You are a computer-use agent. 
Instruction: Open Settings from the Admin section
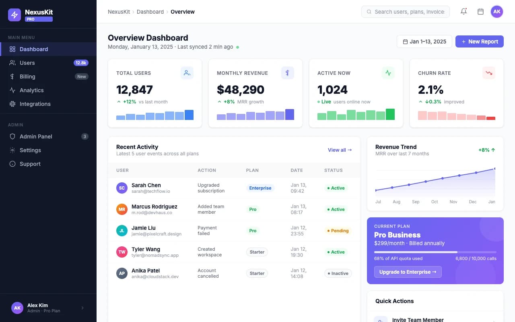coord(30,150)
